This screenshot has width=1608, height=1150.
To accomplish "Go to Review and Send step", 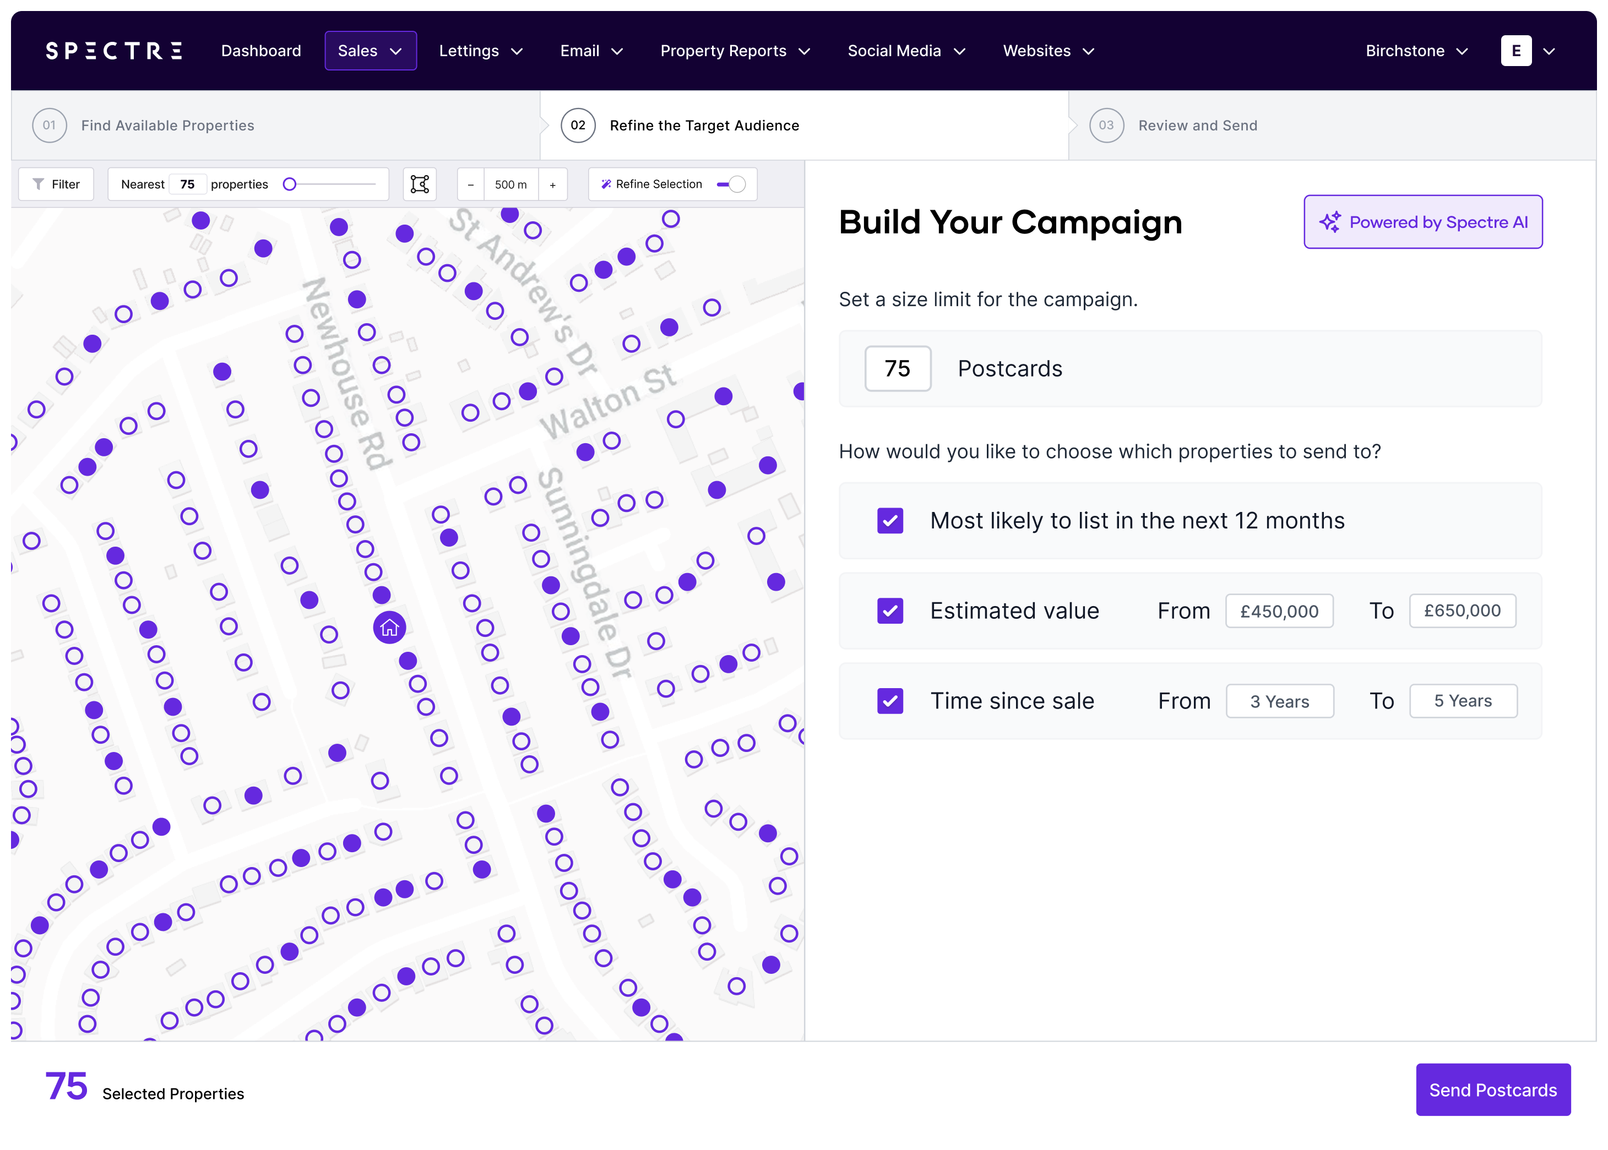I will 1197,126.
